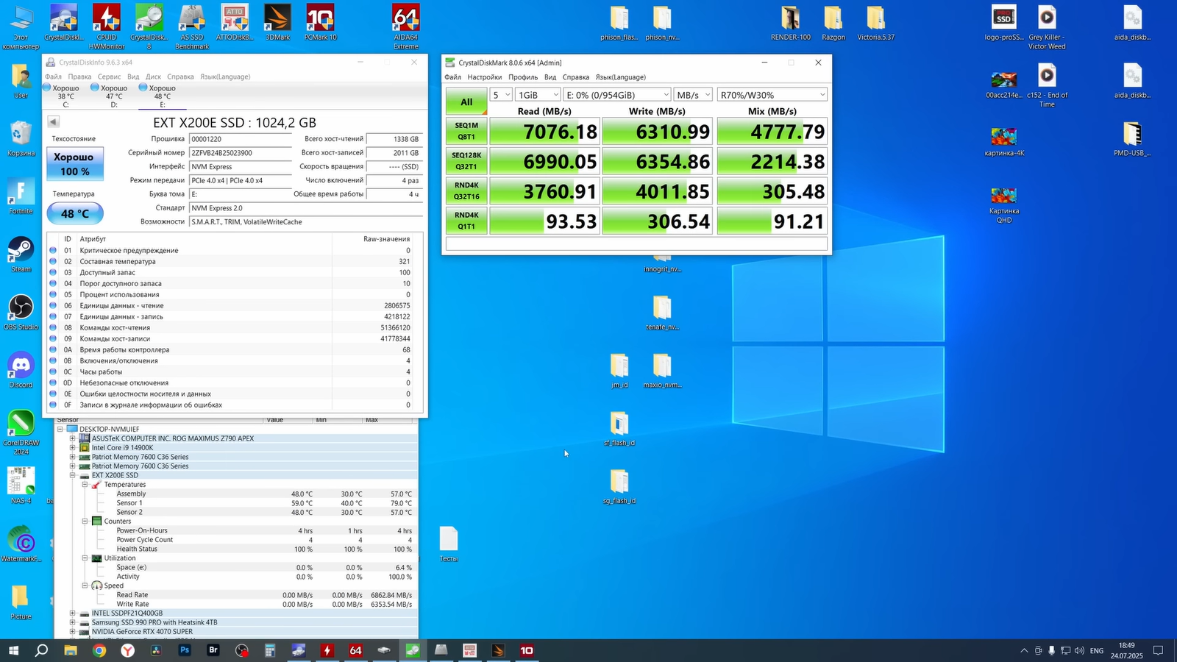Open Google Chrome from the taskbar

pyautogui.click(x=99, y=650)
